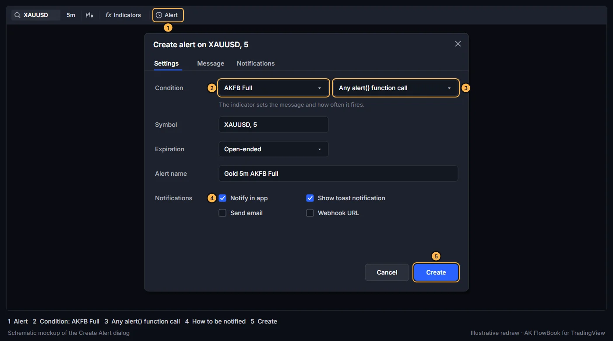Click the indicator hint text below Condition
The image size is (613, 341).
(x=292, y=105)
